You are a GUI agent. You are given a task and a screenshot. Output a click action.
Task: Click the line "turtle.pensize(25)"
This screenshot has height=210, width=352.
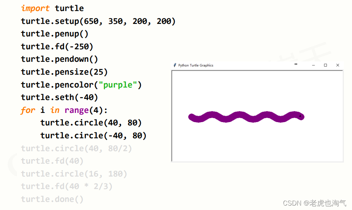coord(64,72)
